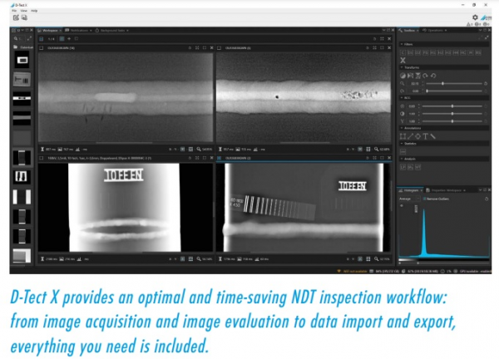This screenshot has height=359, width=499.
Task: Rotate image clockwise in Transform section
Action: pyautogui.click(x=425, y=76)
